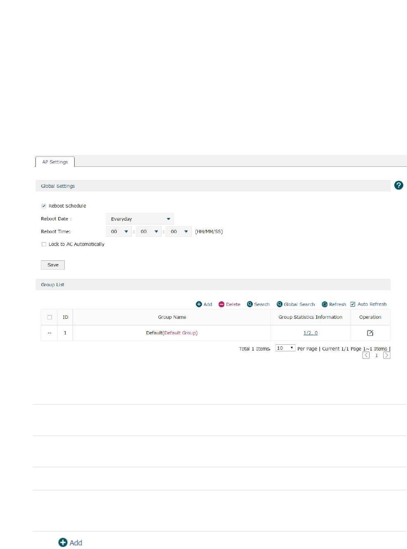Click the Add icon in Group List toolbar
407x549 pixels.
199,304
